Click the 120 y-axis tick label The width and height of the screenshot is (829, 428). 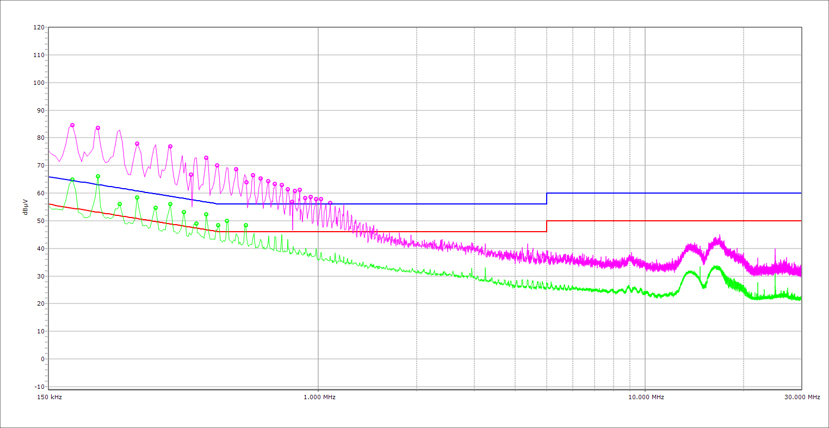[39, 27]
